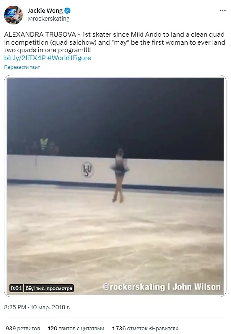View the 939 ретвитов list
This screenshot has width=231, height=334.
coord(23,328)
